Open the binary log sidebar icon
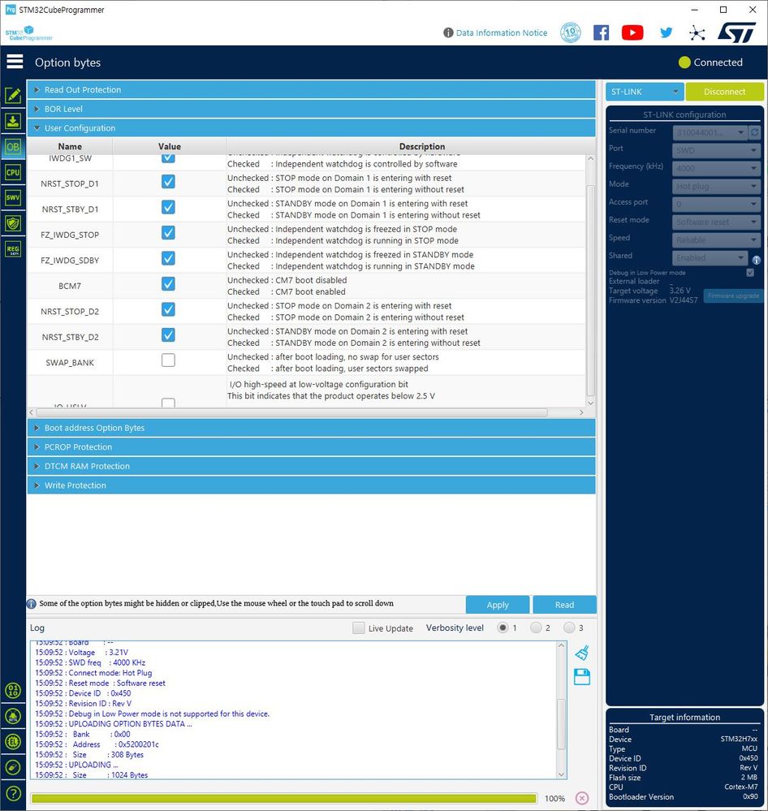Image resolution: width=768 pixels, height=811 pixels. click(13, 690)
